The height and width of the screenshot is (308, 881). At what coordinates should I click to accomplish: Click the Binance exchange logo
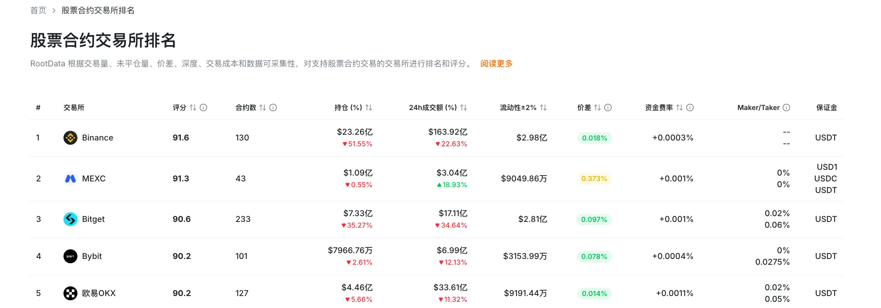70,138
